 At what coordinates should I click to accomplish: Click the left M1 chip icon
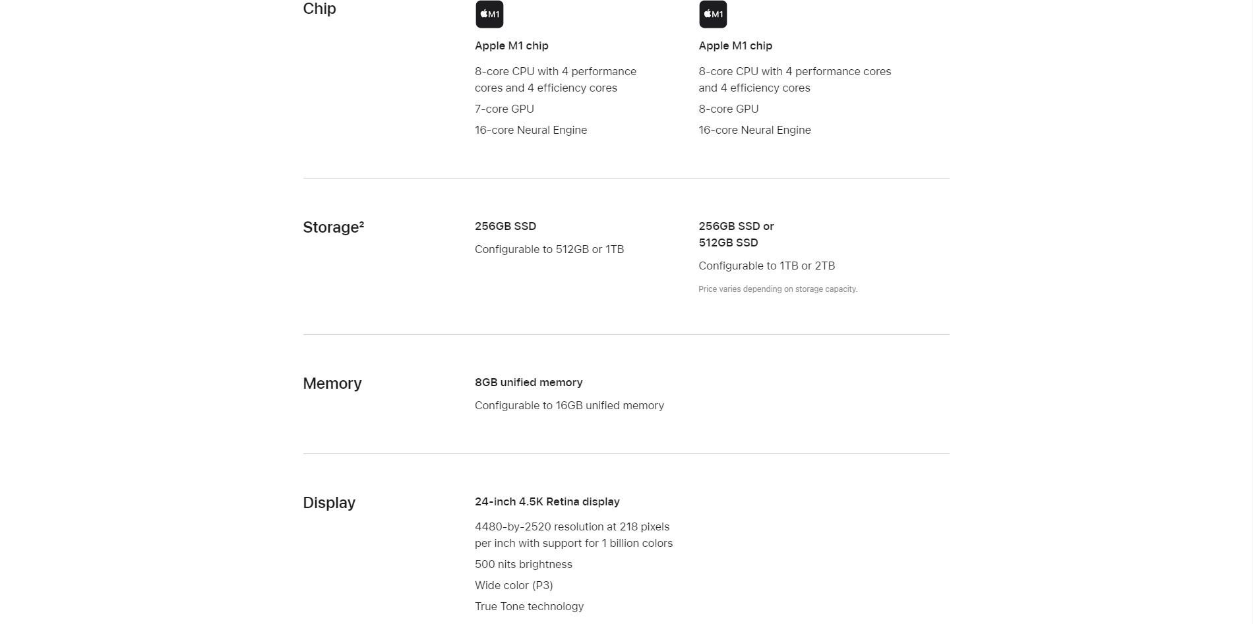[489, 14]
